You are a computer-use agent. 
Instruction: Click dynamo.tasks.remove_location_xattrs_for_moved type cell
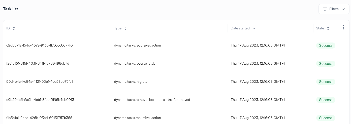pyautogui.click(x=152, y=100)
